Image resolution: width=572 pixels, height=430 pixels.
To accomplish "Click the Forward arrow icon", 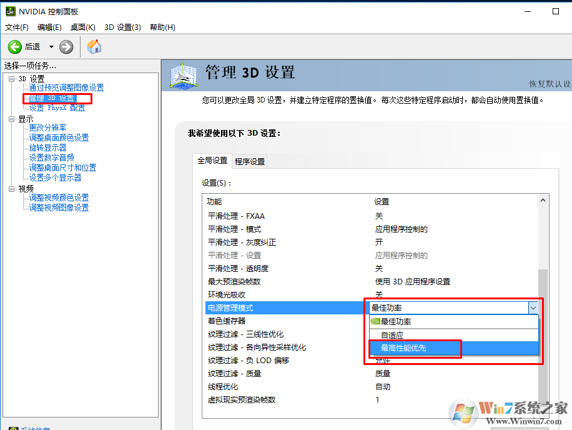I will [x=66, y=47].
